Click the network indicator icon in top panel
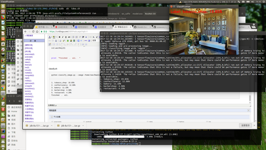 [239, 2]
